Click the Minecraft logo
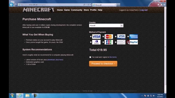Viewport: 175px width, 98px height. click(x=38, y=10)
